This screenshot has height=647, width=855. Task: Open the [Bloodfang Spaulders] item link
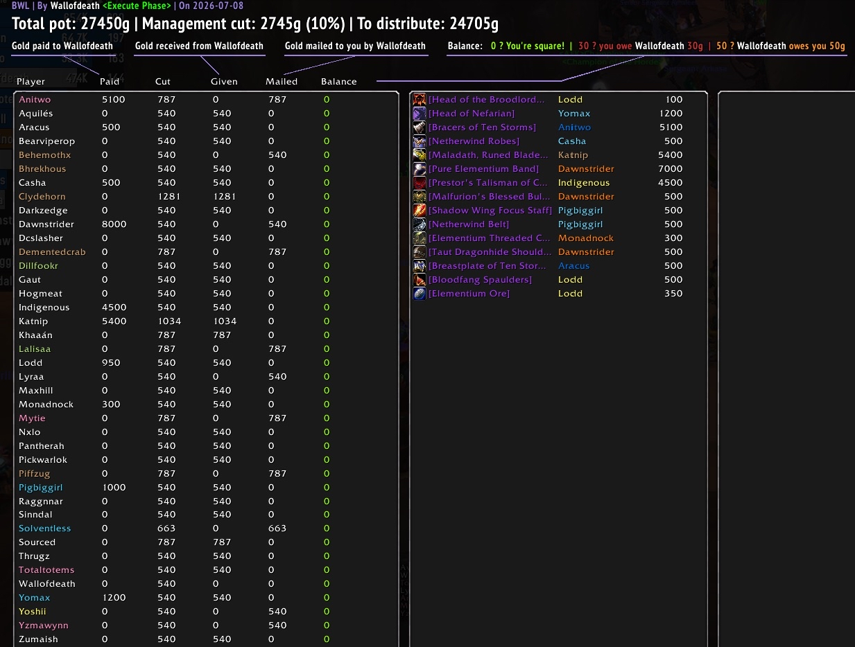point(480,280)
